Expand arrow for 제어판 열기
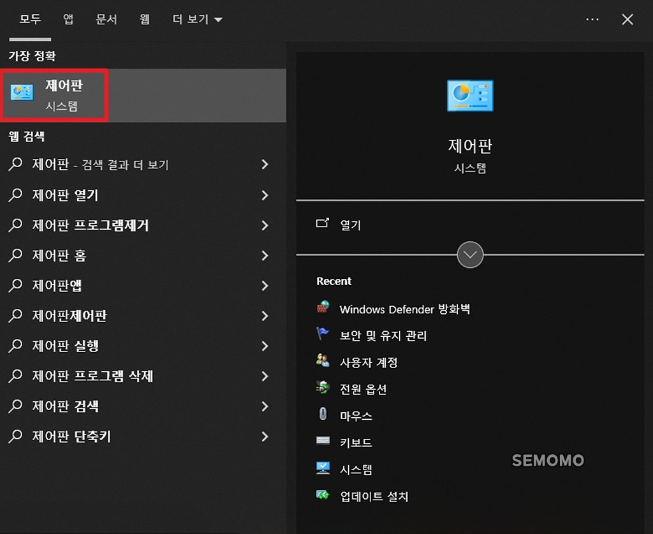653x534 pixels. click(265, 195)
